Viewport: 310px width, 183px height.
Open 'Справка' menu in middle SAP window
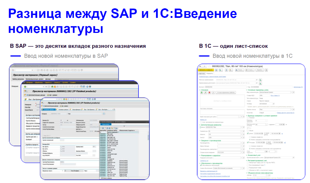73,83
